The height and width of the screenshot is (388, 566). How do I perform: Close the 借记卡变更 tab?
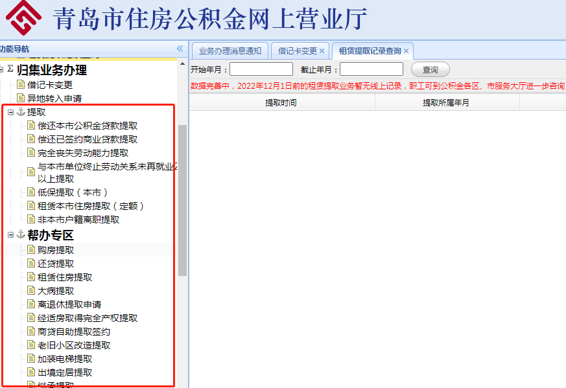(x=322, y=51)
